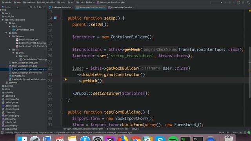Open the Trash in the dock
The height and width of the screenshot is (141, 251).
(229, 139)
